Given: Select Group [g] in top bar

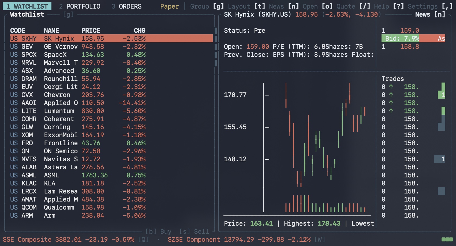Looking at the screenshot, I should (x=207, y=6).
